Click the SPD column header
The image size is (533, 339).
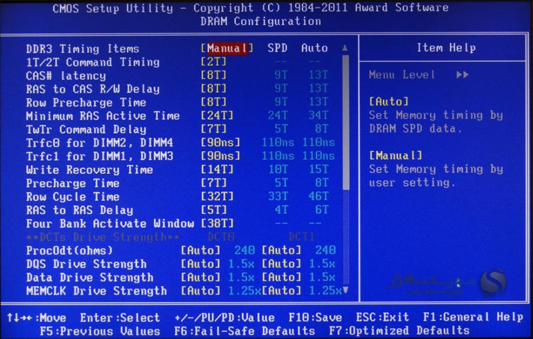click(x=277, y=48)
